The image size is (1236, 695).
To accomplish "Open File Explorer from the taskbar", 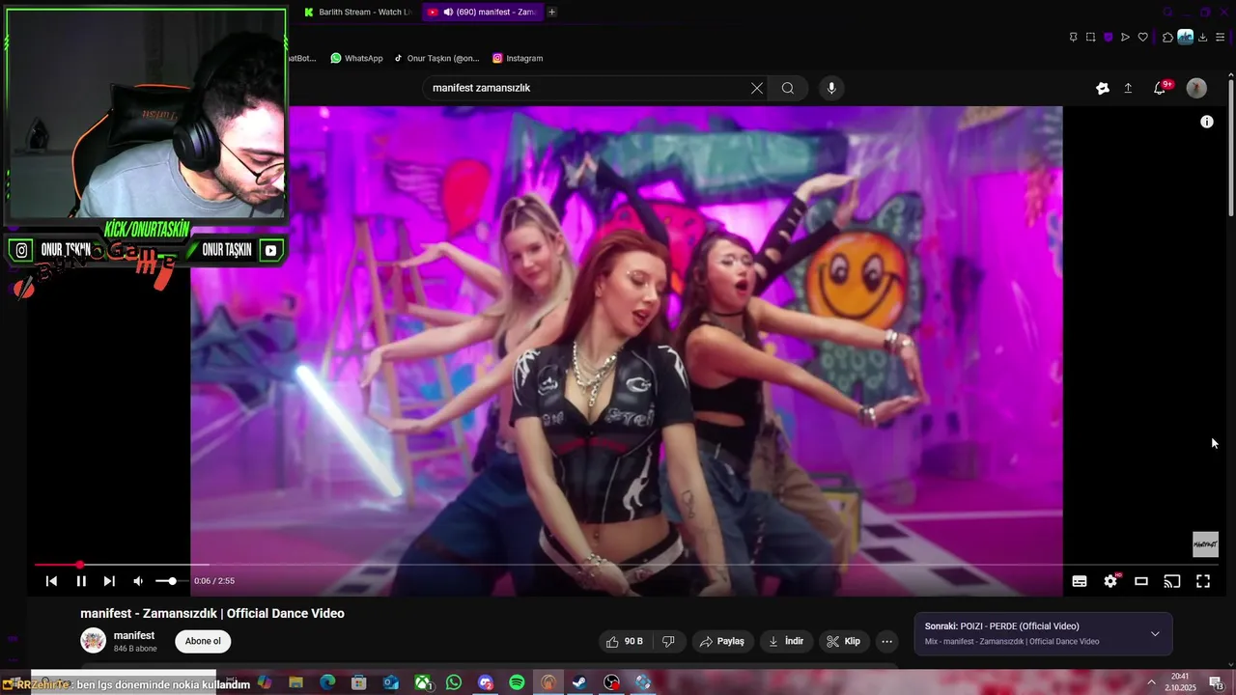I will (295, 682).
